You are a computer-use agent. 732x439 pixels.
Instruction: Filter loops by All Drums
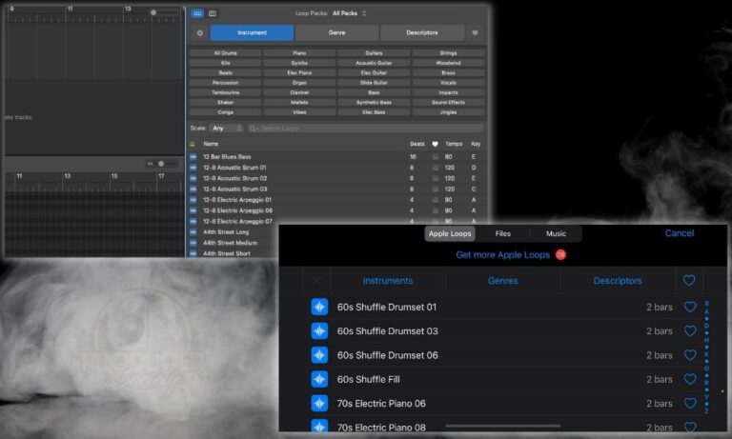(226, 53)
